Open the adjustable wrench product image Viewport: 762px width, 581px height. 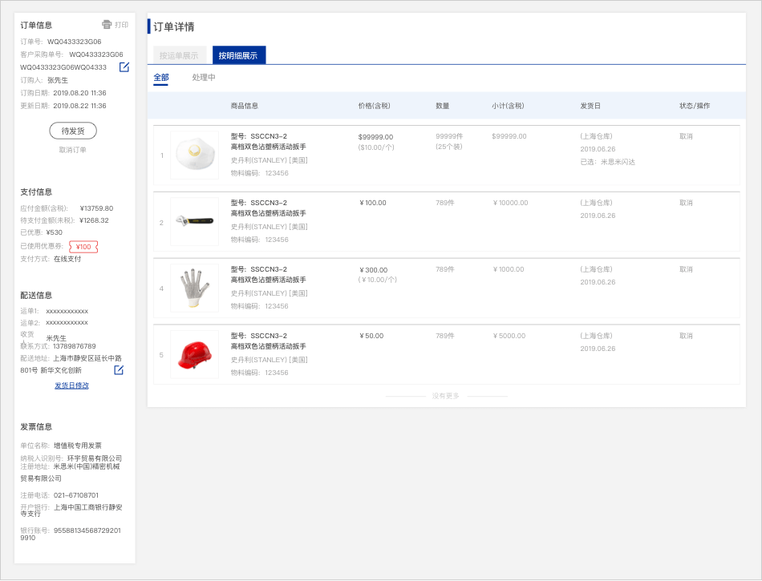(x=194, y=221)
